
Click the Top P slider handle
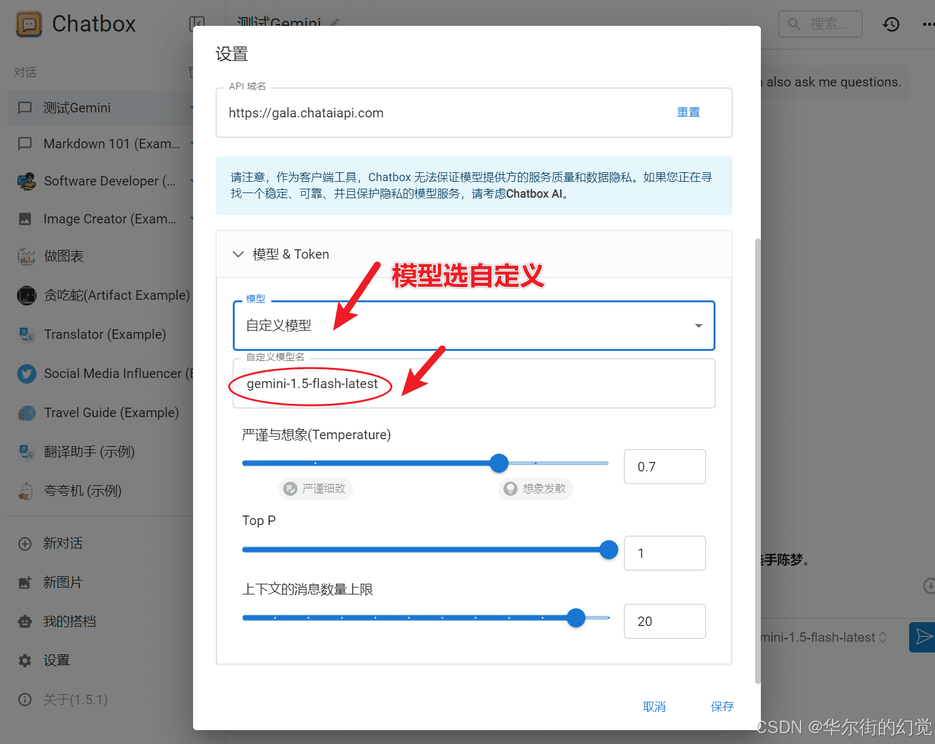tap(609, 550)
